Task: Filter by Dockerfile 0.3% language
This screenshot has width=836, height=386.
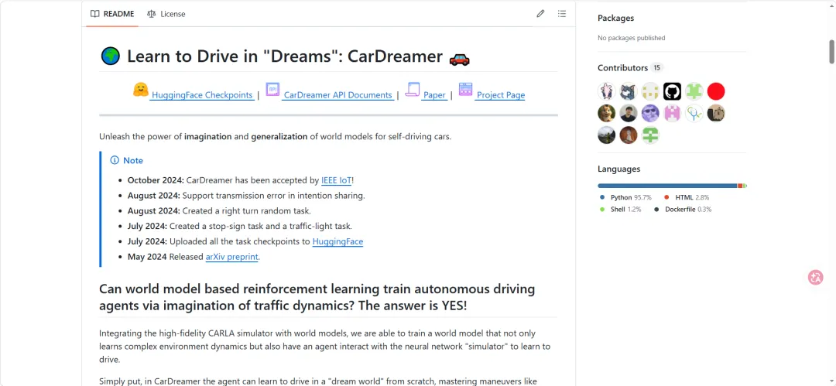Action: click(683, 210)
